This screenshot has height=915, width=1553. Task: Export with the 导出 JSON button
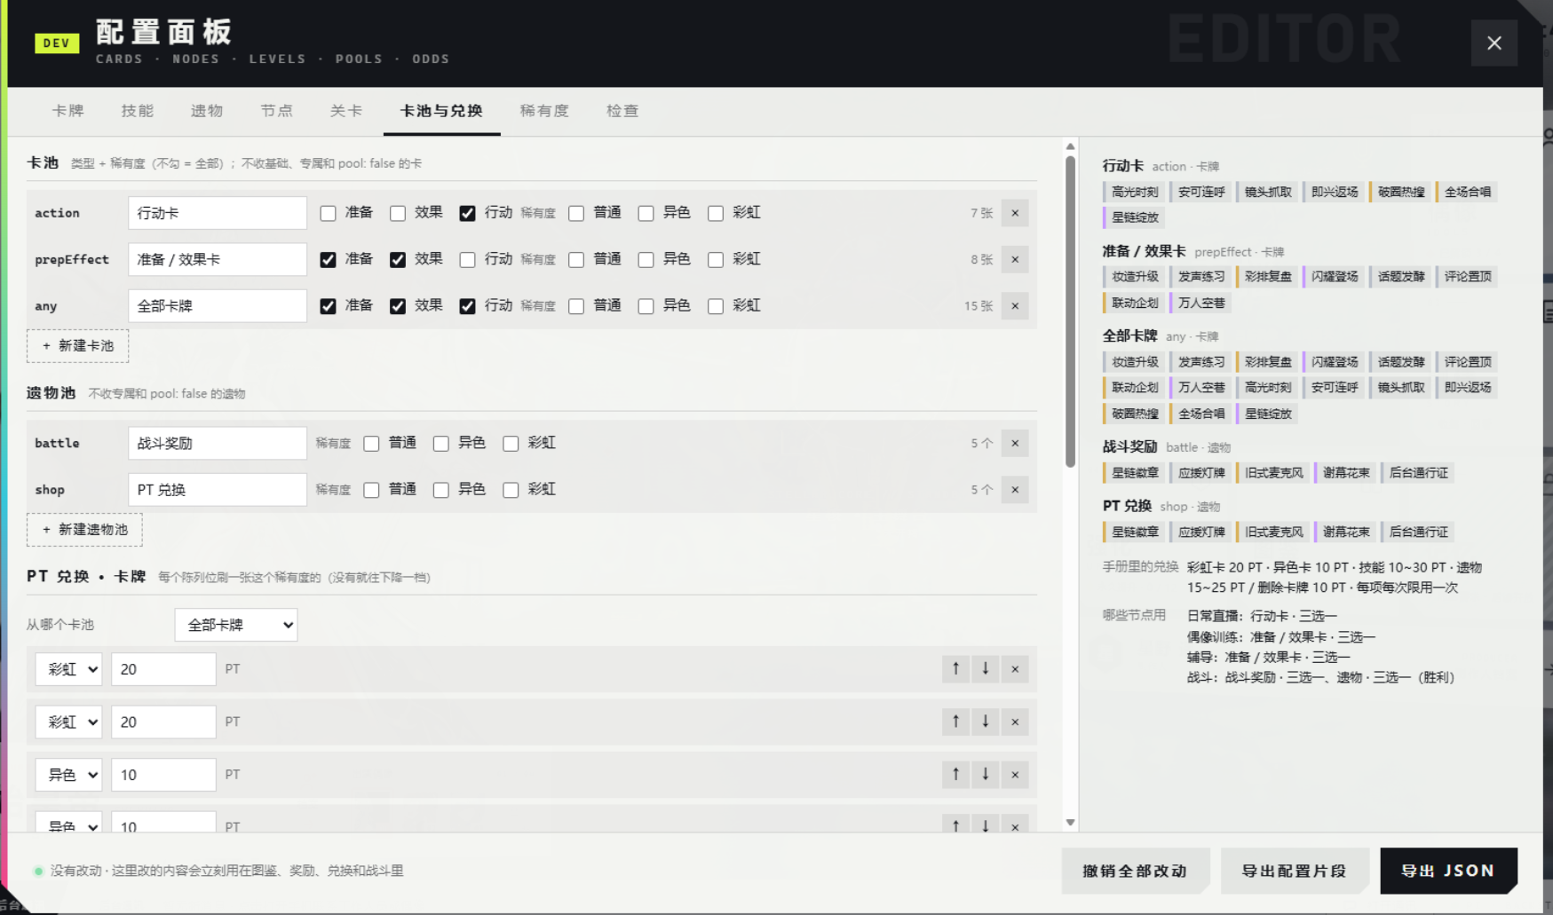click(x=1448, y=871)
